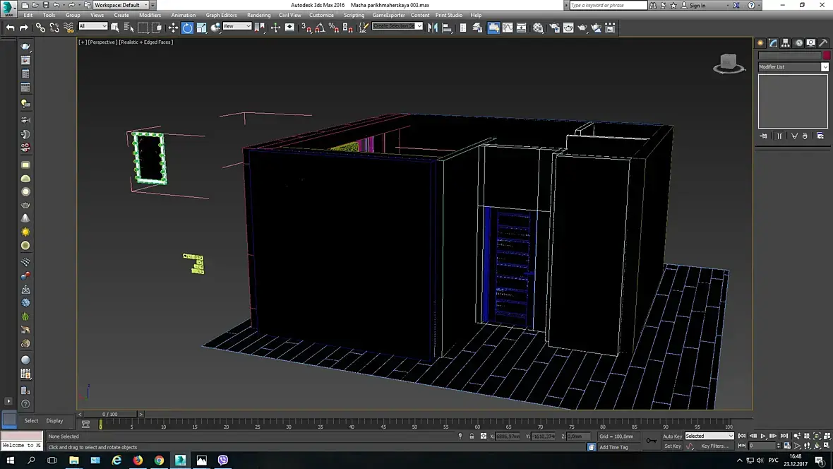This screenshot has width=833, height=469.
Task: Switch to the Hierarchy panel tab
Action: coord(786,43)
